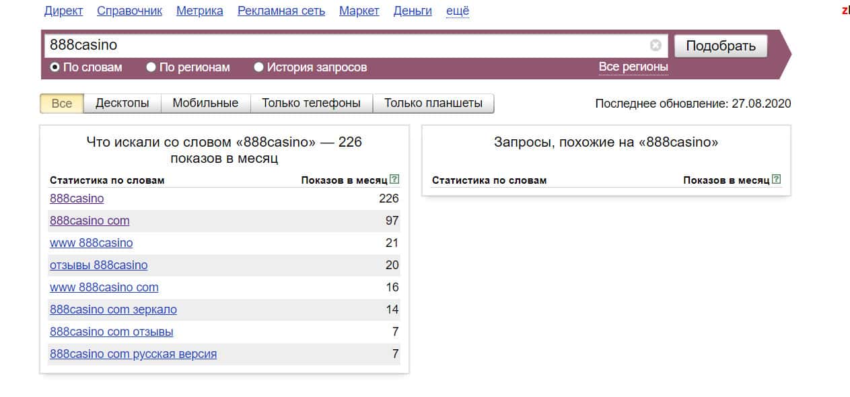
Task: Select the 'По словам' radio option
Action: click(x=55, y=67)
